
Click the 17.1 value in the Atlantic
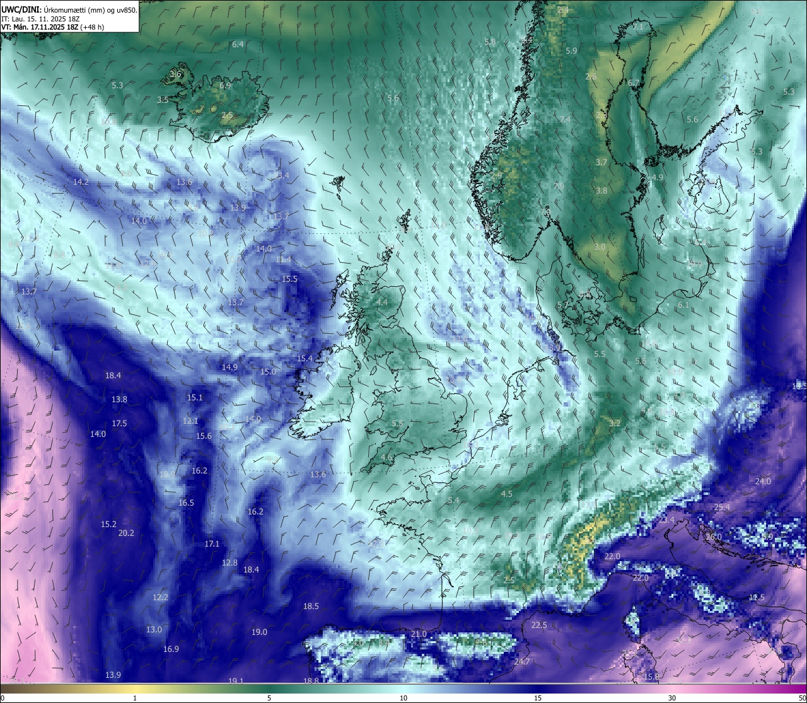(212, 544)
